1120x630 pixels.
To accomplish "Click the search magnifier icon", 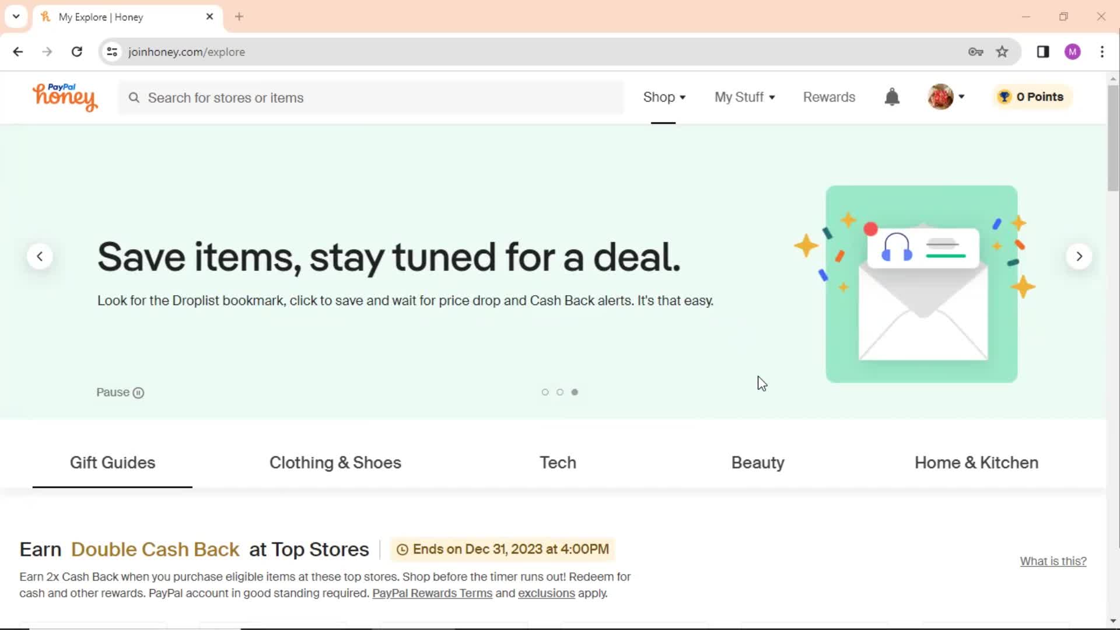I will 134,97.
